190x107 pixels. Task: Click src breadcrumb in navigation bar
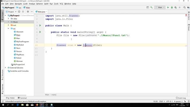pos(20,7)
